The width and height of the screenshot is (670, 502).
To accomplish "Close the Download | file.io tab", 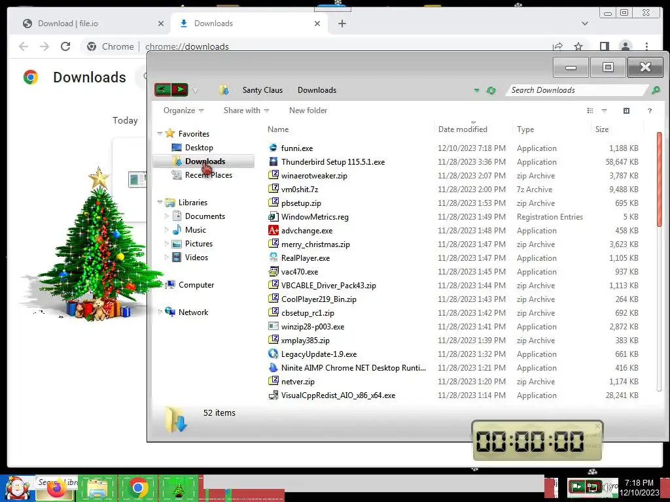I will click(x=161, y=24).
